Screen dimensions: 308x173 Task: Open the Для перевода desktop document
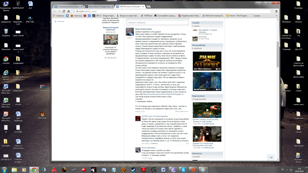pyautogui.click(x=18, y=116)
